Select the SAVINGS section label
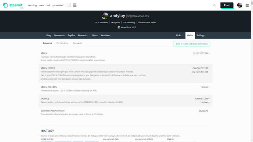 45,99
